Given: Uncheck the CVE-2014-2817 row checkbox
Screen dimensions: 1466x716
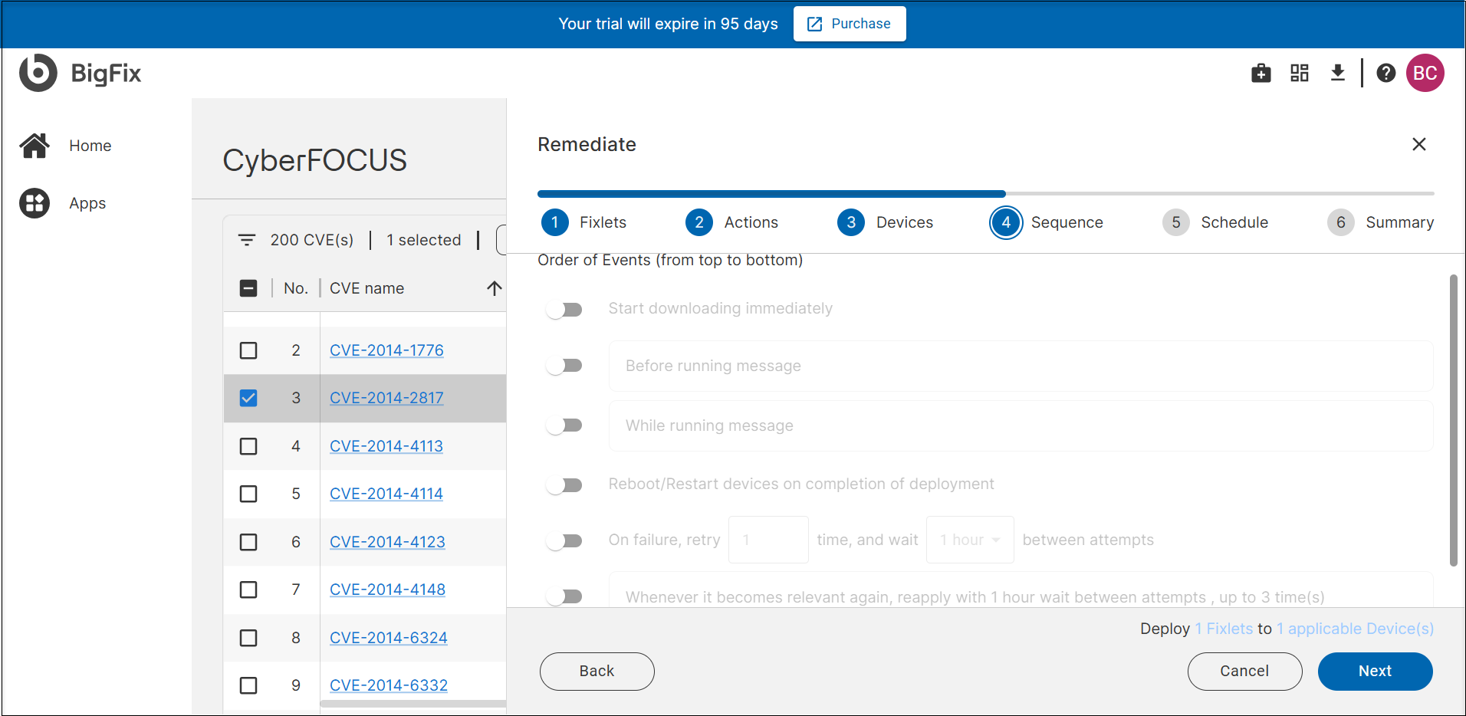Looking at the screenshot, I should (x=248, y=398).
